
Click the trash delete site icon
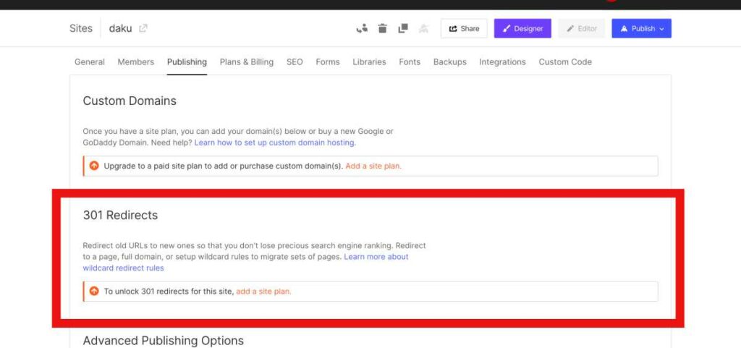(383, 28)
